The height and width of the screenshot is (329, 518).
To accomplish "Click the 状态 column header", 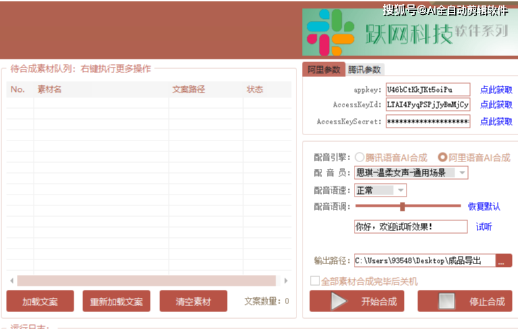I will 267,90.
